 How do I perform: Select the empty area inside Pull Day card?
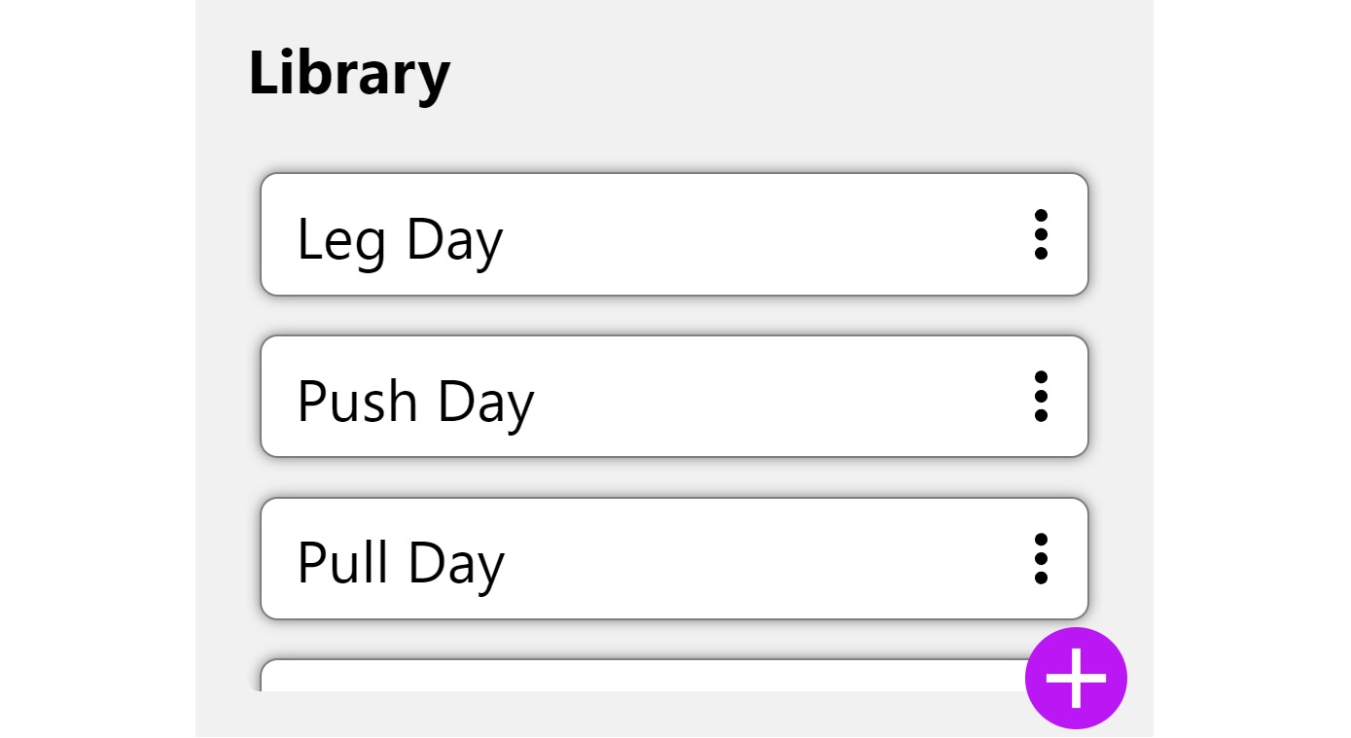coord(764,559)
